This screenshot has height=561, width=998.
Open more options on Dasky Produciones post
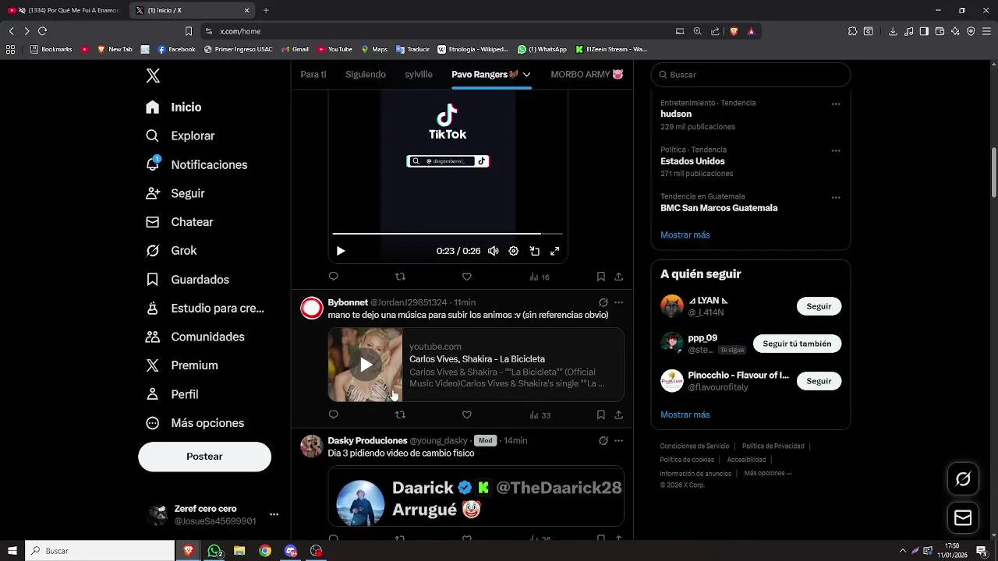click(618, 441)
